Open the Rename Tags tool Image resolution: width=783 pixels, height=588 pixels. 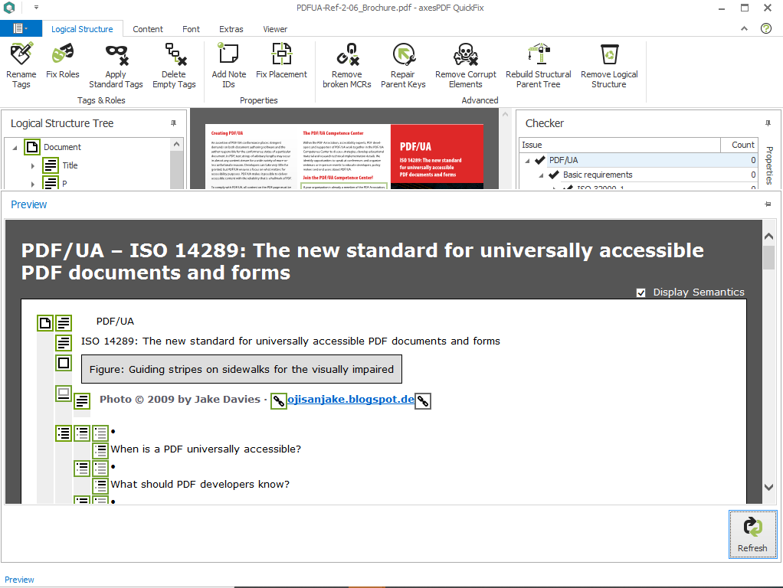pos(21,66)
